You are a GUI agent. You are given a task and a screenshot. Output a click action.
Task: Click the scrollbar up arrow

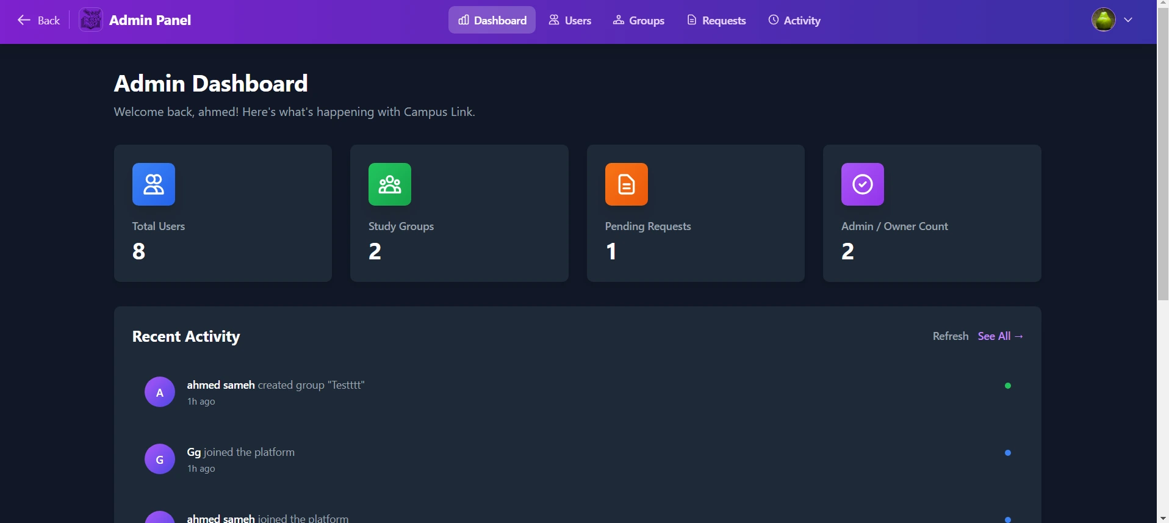pos(1163,4)
